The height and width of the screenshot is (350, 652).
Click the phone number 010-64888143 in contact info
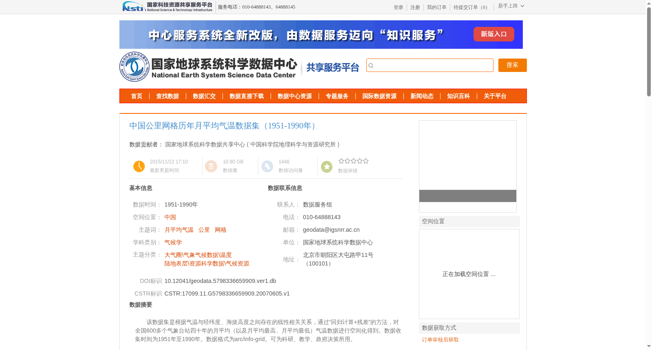[322, 217]
